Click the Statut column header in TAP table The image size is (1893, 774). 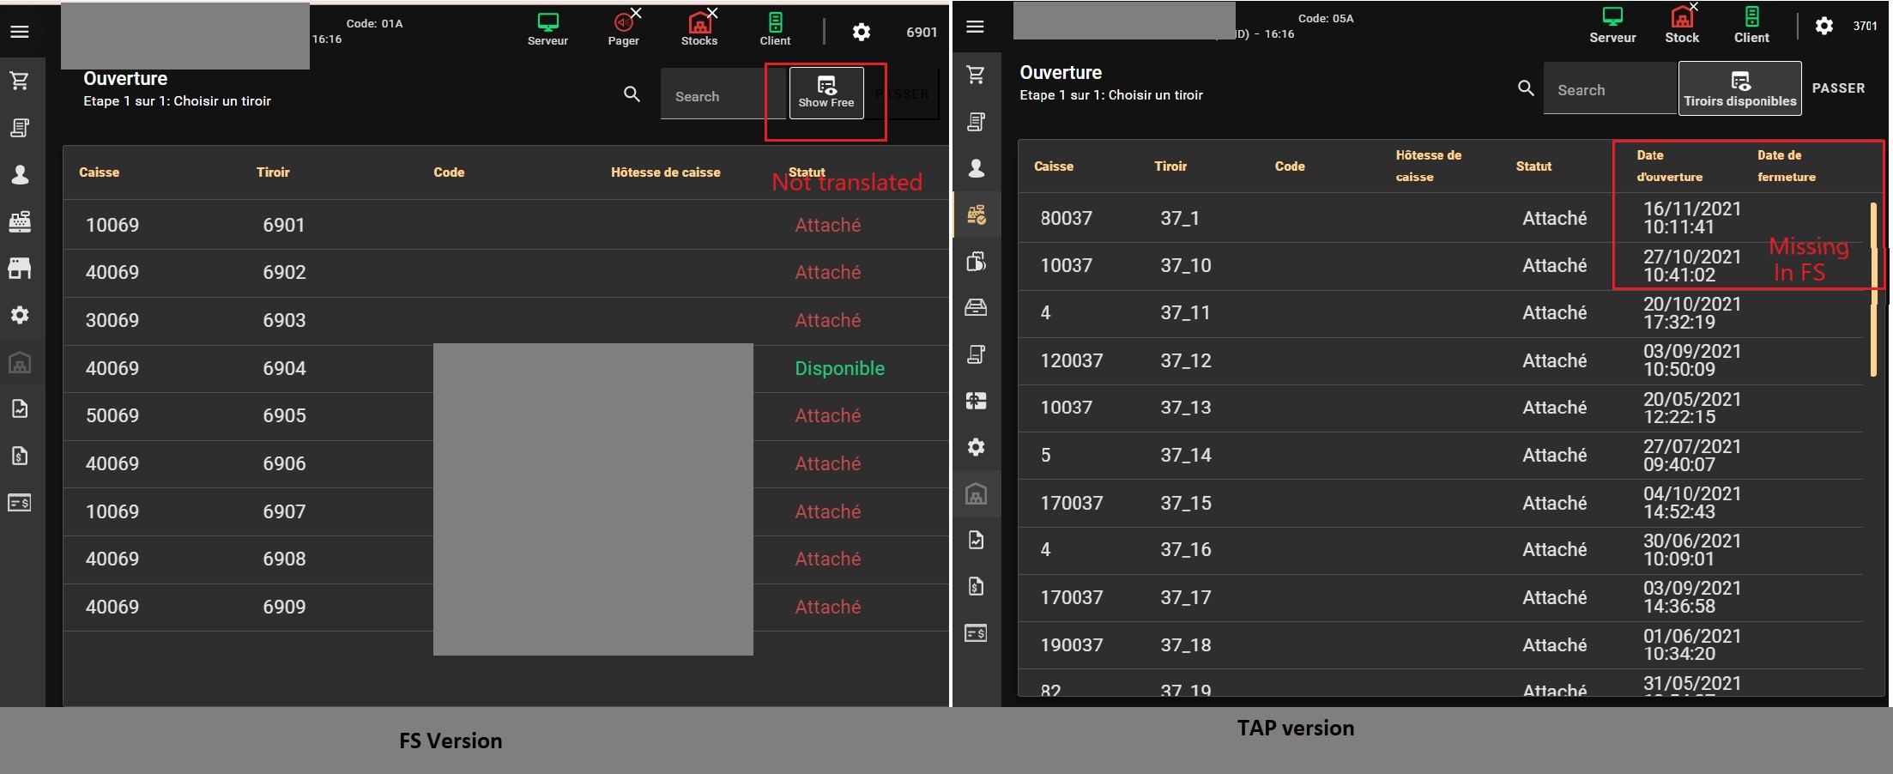pyautogui.click(x=1533, y=166)
